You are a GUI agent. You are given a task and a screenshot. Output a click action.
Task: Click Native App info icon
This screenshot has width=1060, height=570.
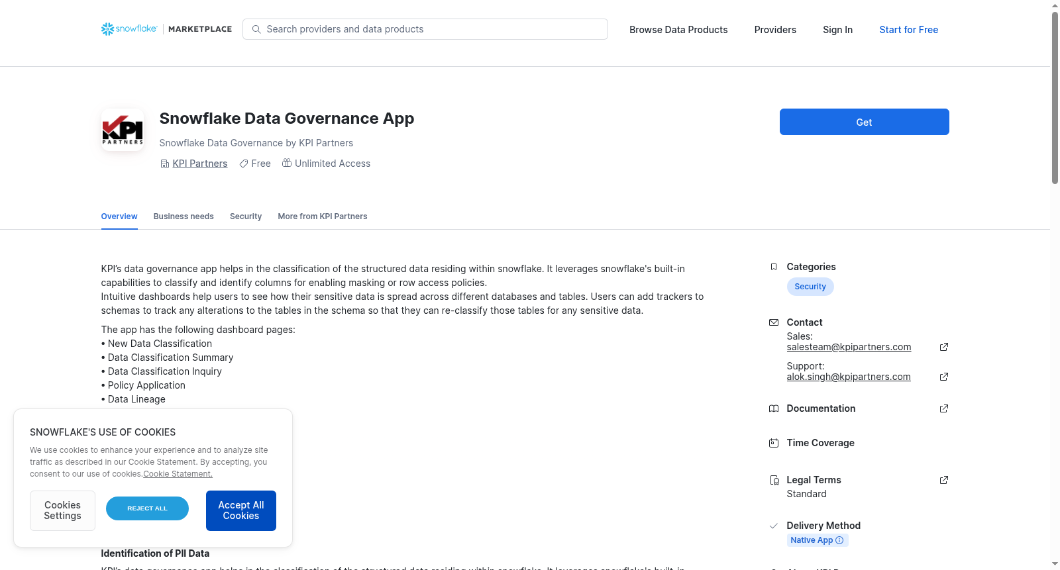click(x=839, y=540)
